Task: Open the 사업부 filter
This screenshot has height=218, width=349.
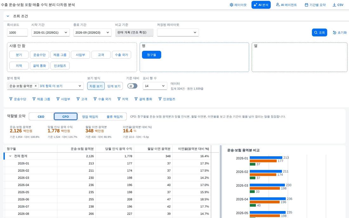Action: 63,99
